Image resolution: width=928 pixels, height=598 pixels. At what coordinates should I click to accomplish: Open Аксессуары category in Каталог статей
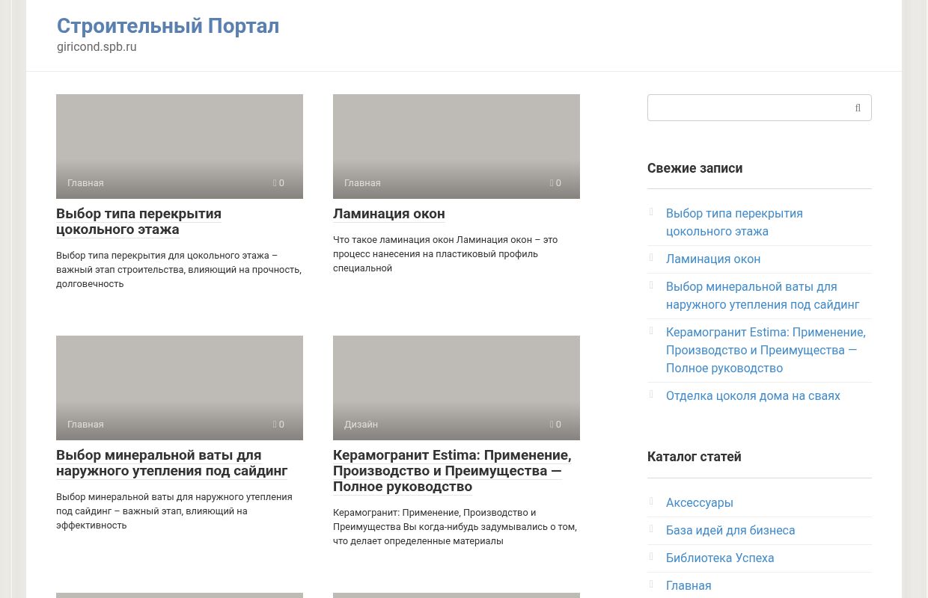tap(700, 503)
